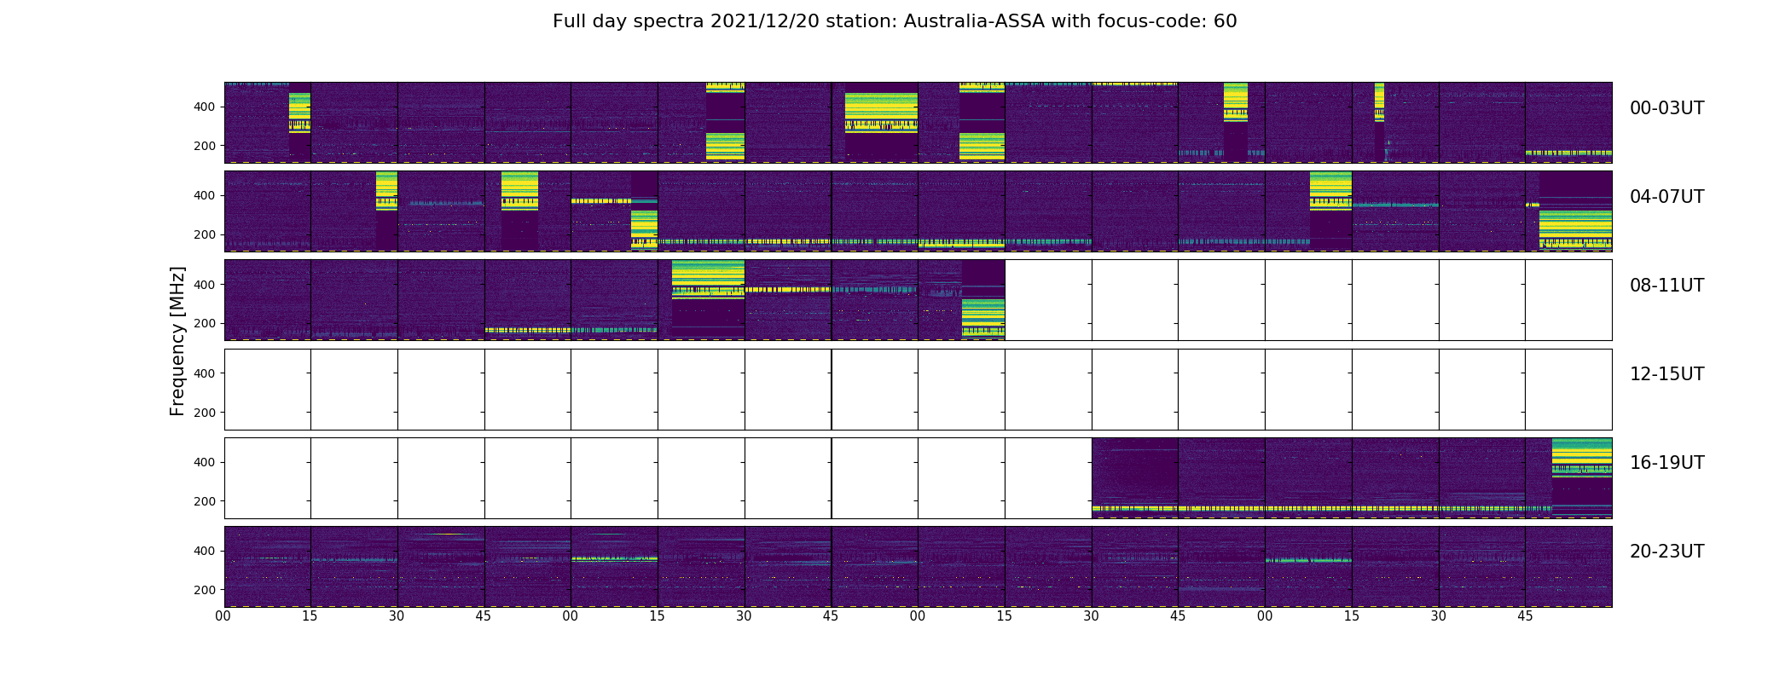Screen dimensions: 1791x682
Task: Click the 'Frequency [MHz]' y-axis label
Action: [177, 341]
